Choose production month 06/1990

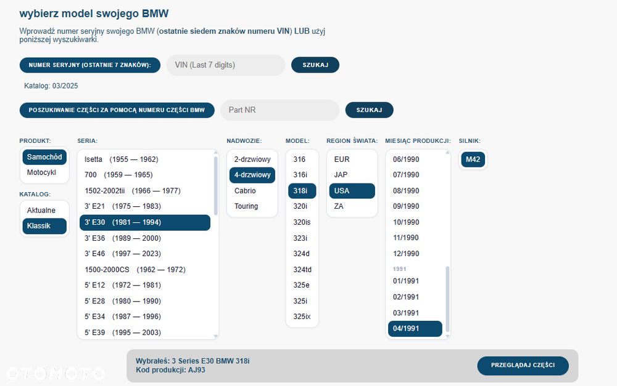[x=415, y=159]
